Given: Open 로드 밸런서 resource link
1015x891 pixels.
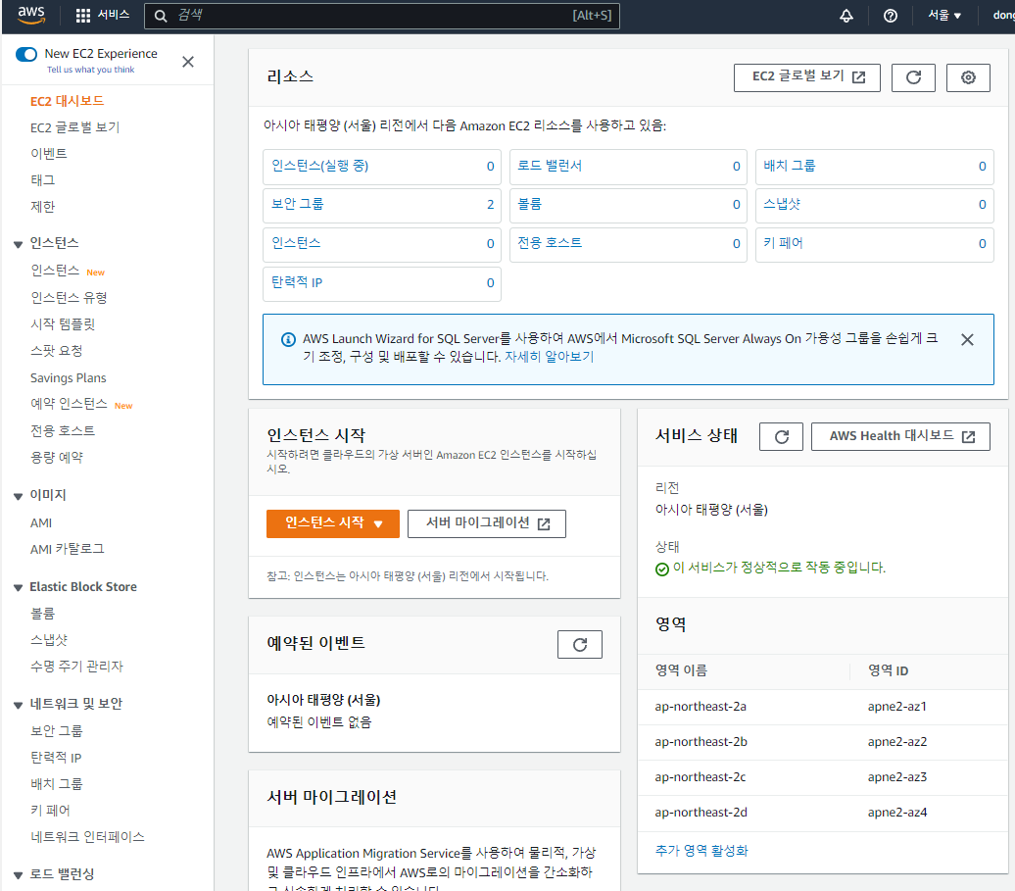Looking at the screenshot, I should click(550, 166).
